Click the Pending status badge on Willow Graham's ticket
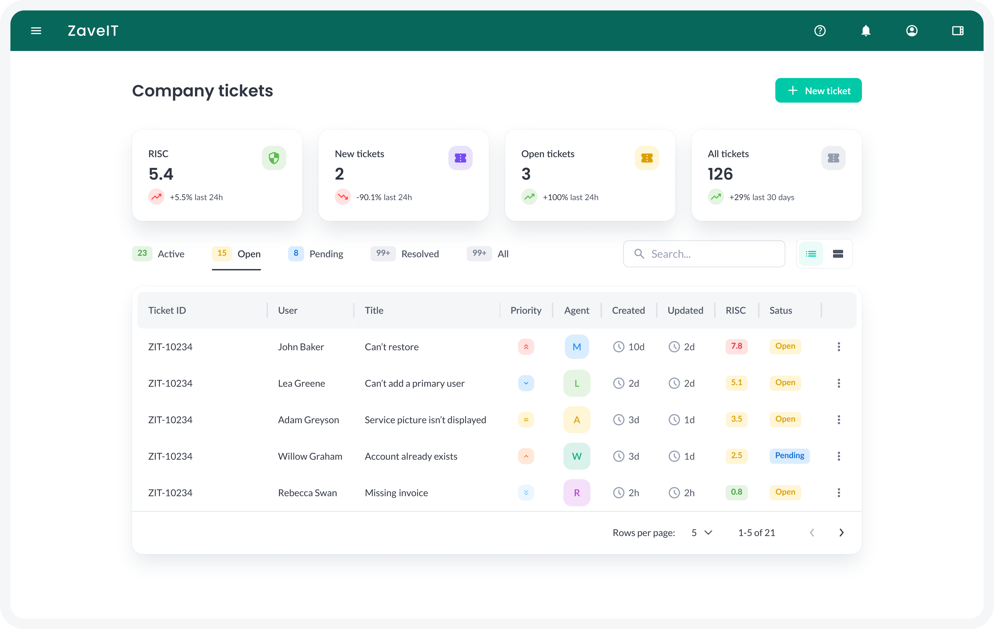 (x=789, y=456)
